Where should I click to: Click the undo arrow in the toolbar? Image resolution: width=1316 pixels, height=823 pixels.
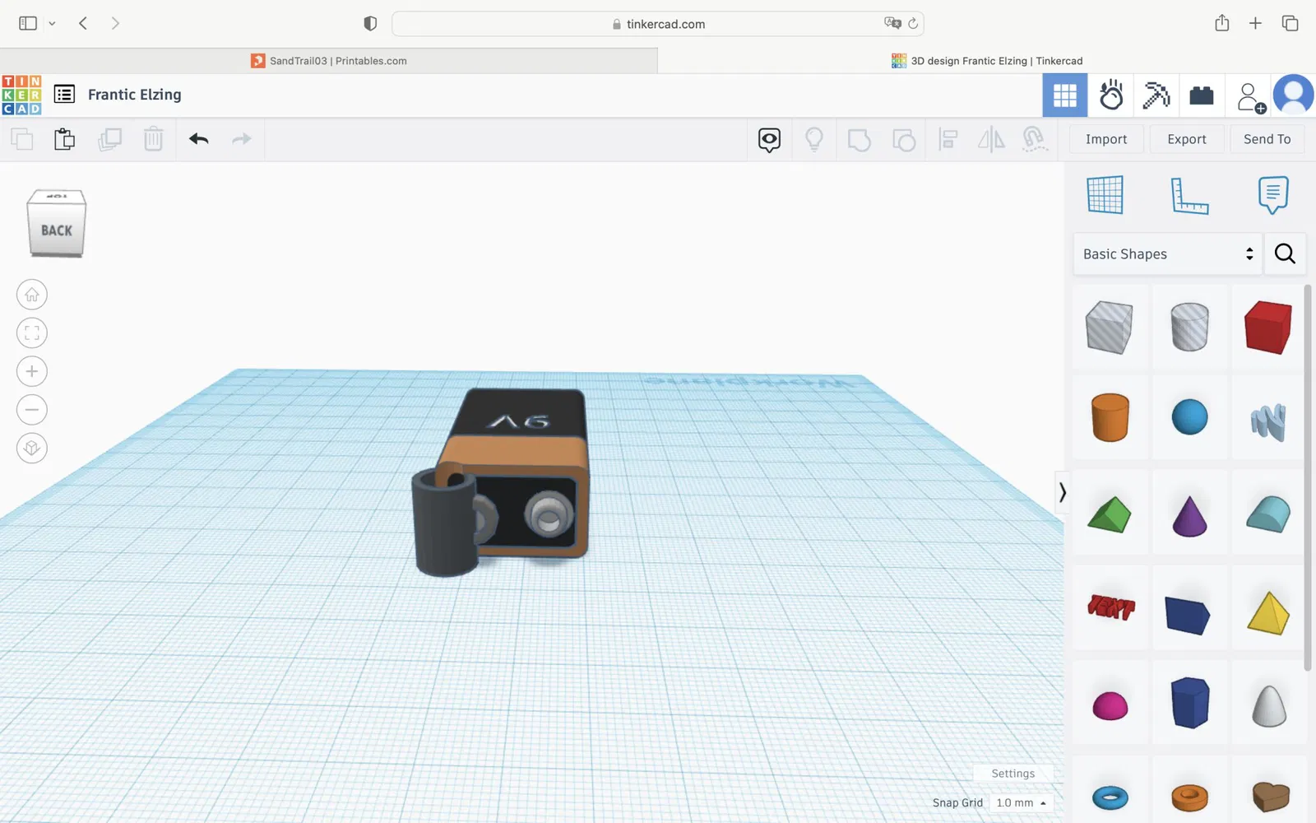coord(198,139)
